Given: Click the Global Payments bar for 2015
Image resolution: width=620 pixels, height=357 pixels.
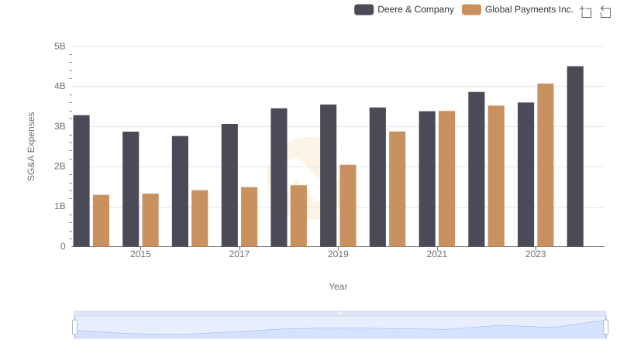Looking at the screenshot, I should (x=150, y=220).
